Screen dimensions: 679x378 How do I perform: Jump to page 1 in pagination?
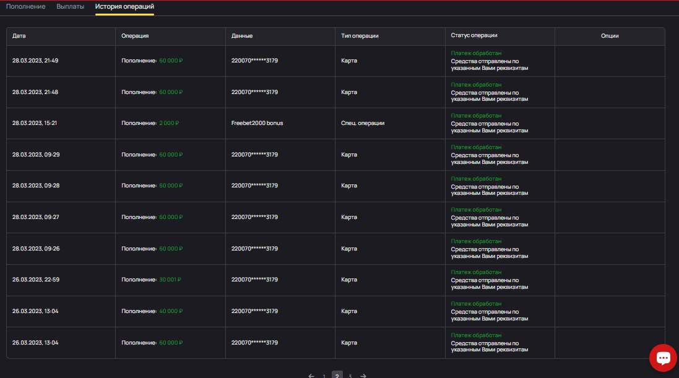(324, 376)
